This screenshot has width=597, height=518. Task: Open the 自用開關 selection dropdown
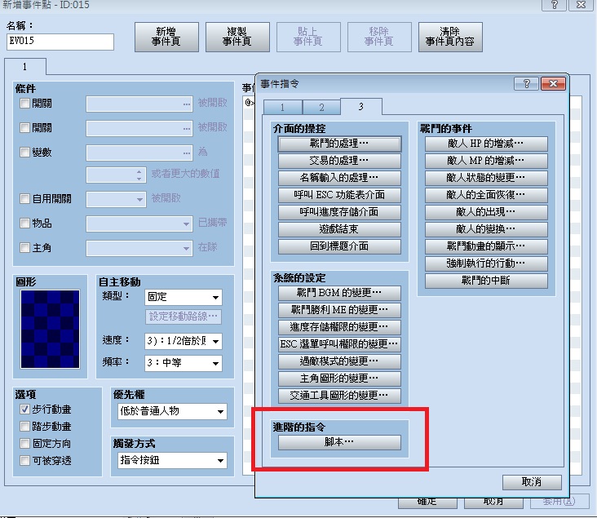click(x=116, y=199)
